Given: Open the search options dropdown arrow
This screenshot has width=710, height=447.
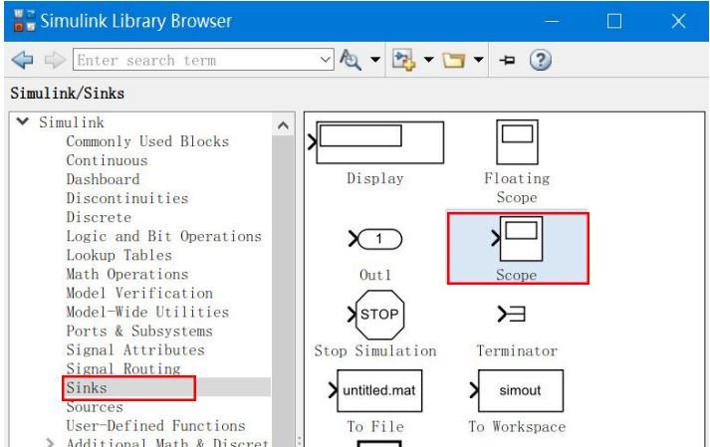Looking at the screenshot, I should click(375, 60).
